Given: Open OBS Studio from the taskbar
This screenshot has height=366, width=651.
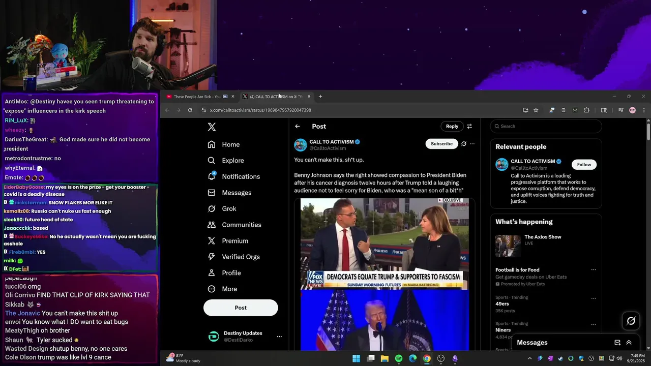Looking at the screenshot, I should coord(441,358).
